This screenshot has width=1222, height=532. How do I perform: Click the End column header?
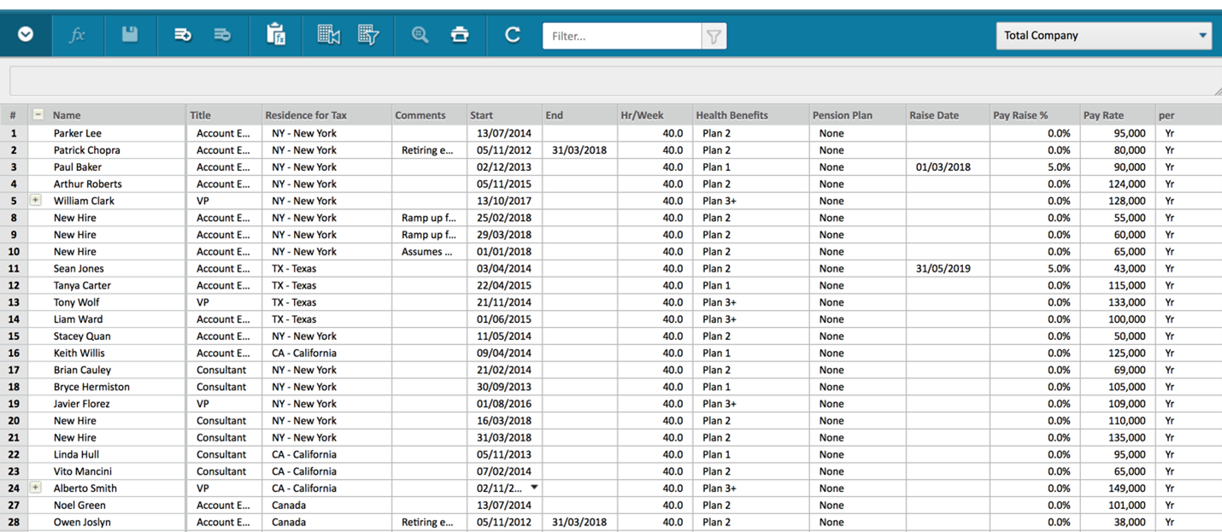point(554,115)
